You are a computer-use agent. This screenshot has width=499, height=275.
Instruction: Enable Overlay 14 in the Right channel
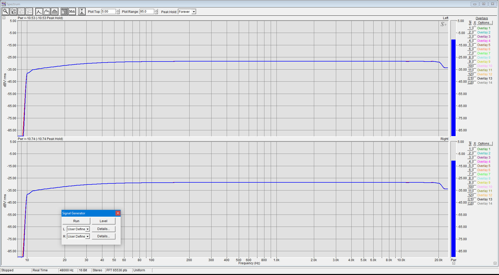475,204
